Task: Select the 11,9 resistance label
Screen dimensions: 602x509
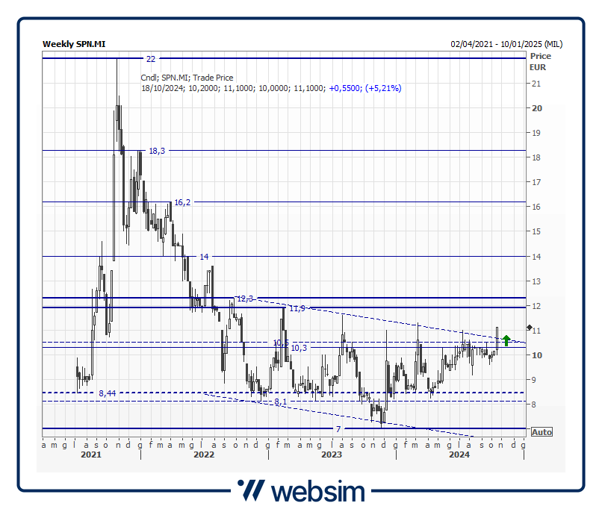Action: pos(297,307)
